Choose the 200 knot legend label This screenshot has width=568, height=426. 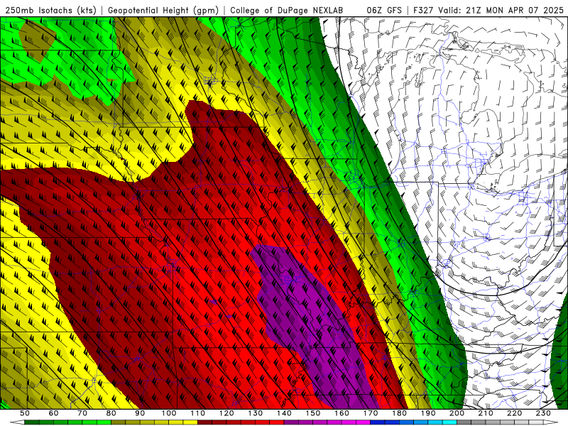[x=457, y=413]
